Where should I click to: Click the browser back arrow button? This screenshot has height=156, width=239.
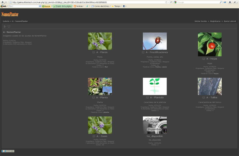[x=3, y=2]
